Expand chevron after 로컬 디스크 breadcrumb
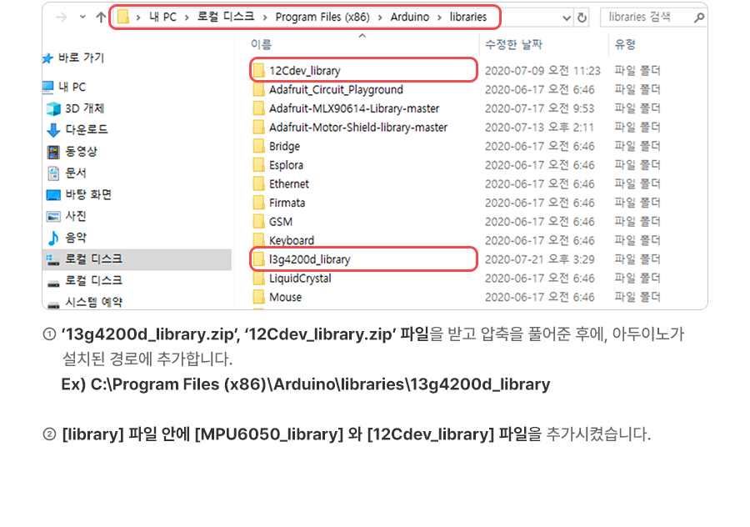This screenshot has height=527, width=750. click(x=265, y=17)
